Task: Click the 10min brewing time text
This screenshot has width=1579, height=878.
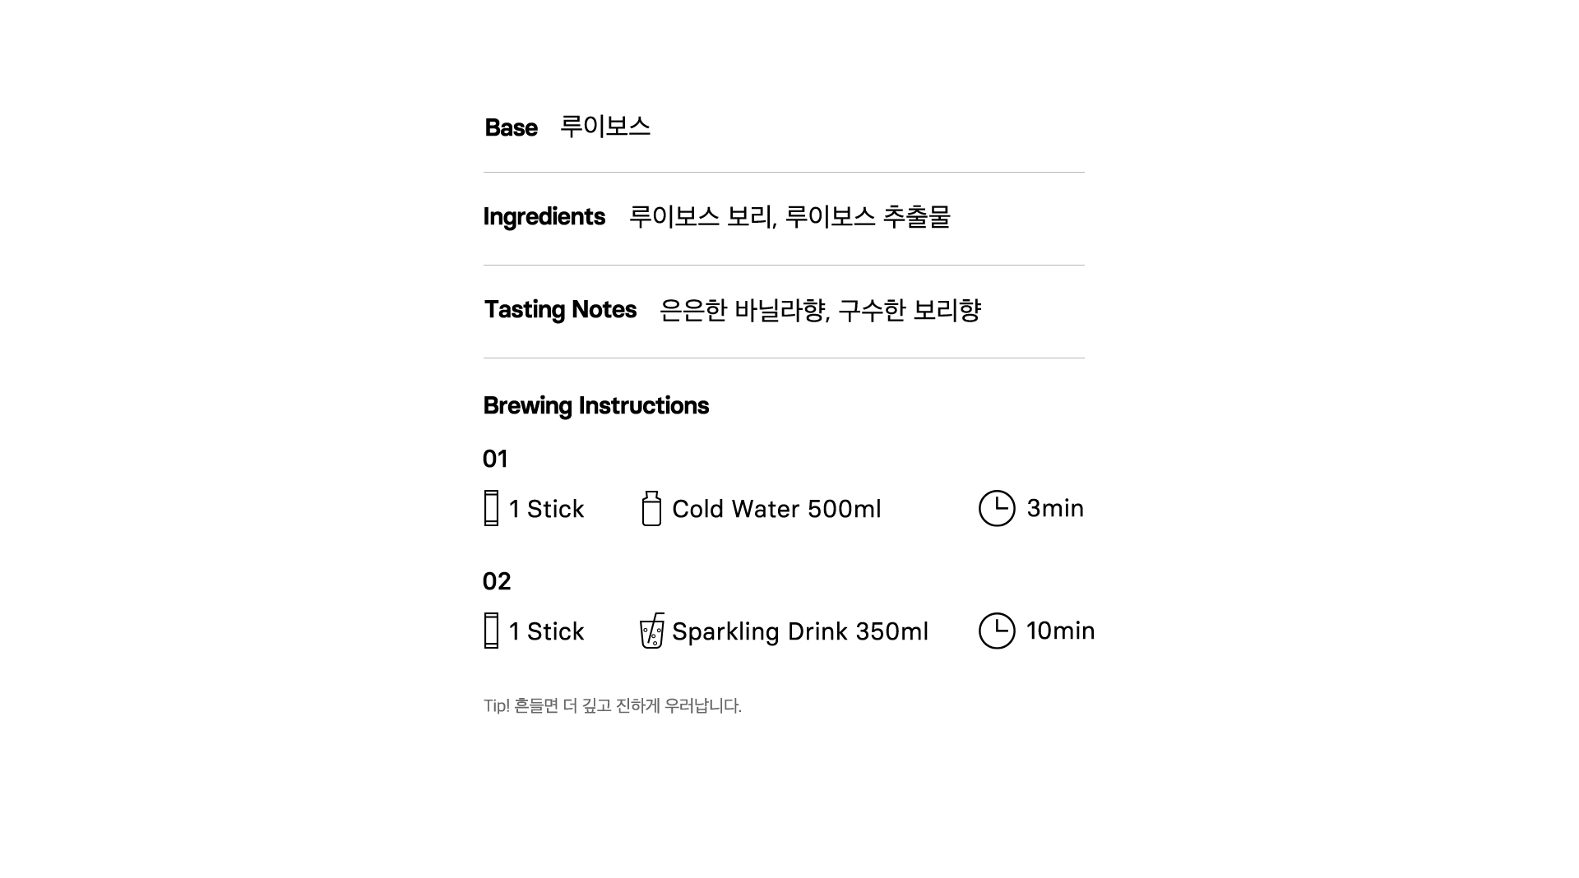Action: [x=1060, y=631]
